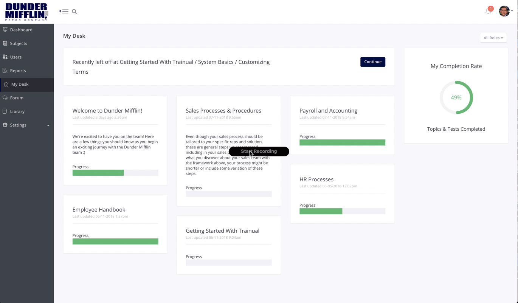This screenshot has width=518, height=303.
Task: Open Getting Started With Trainual subject
Action: click(222, 231)
